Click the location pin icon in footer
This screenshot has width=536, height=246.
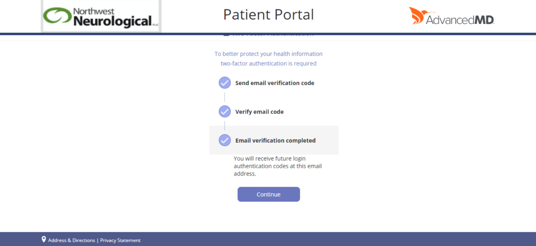click(44, 239)
